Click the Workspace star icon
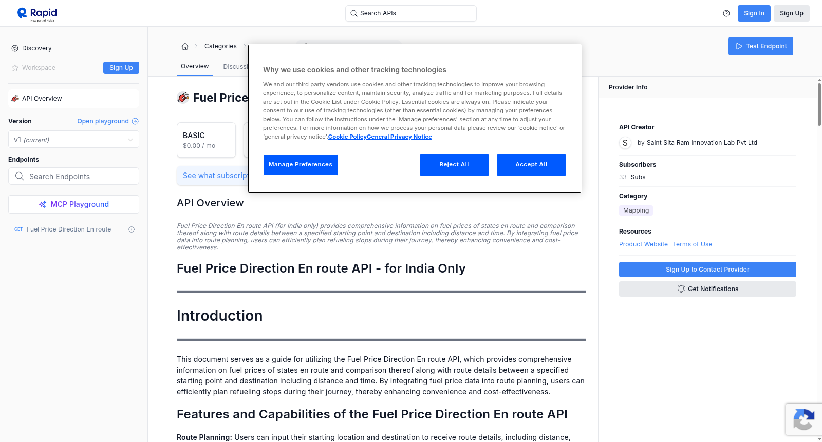The width and height of the screenshot is (822, 442). (x=15, y=68)
